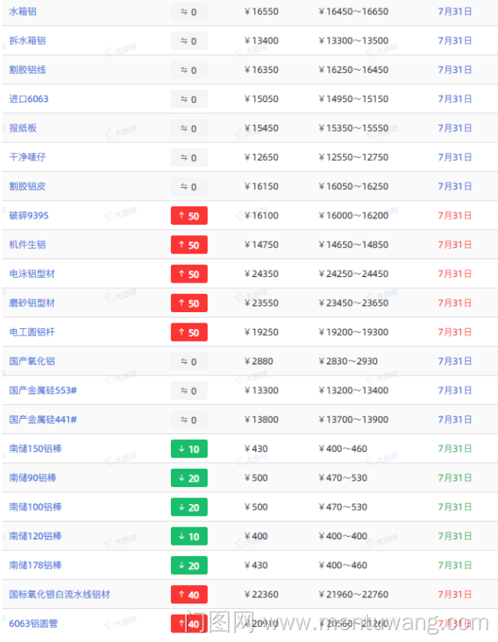Click the 干净唛仔 product link
Screen dimensions: 498x642
coord(27,157)
